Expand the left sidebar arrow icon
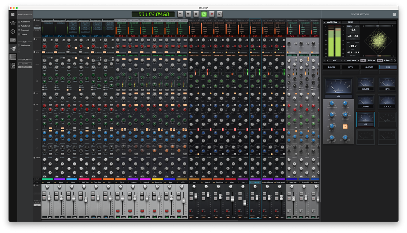This screenshot has height=233, width=407. (13, 15)
